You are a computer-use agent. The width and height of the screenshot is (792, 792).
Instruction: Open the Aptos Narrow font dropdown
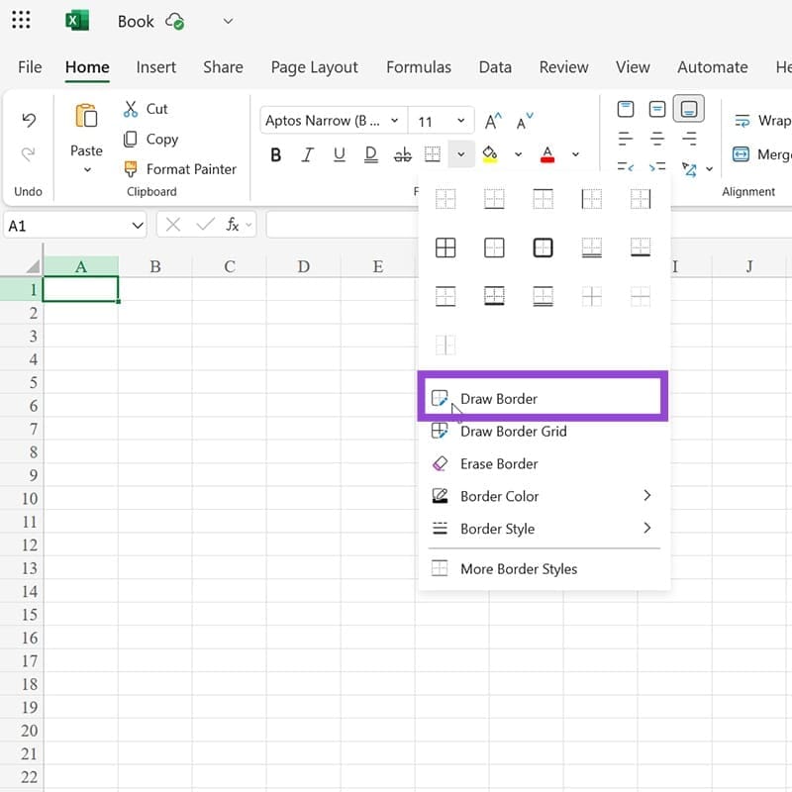click(394, 121)
